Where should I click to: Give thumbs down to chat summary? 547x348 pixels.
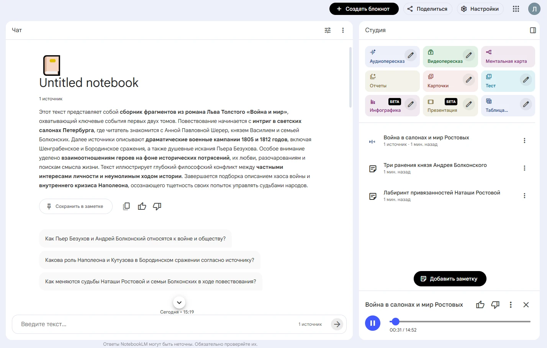tap(157, 206)
